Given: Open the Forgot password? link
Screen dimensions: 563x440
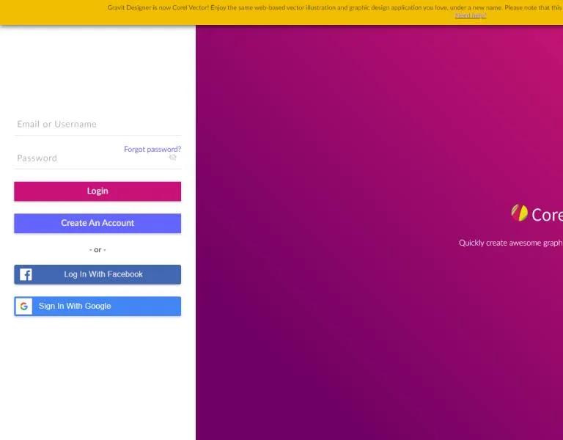Looking at the screenshot, I should point(152,149).
